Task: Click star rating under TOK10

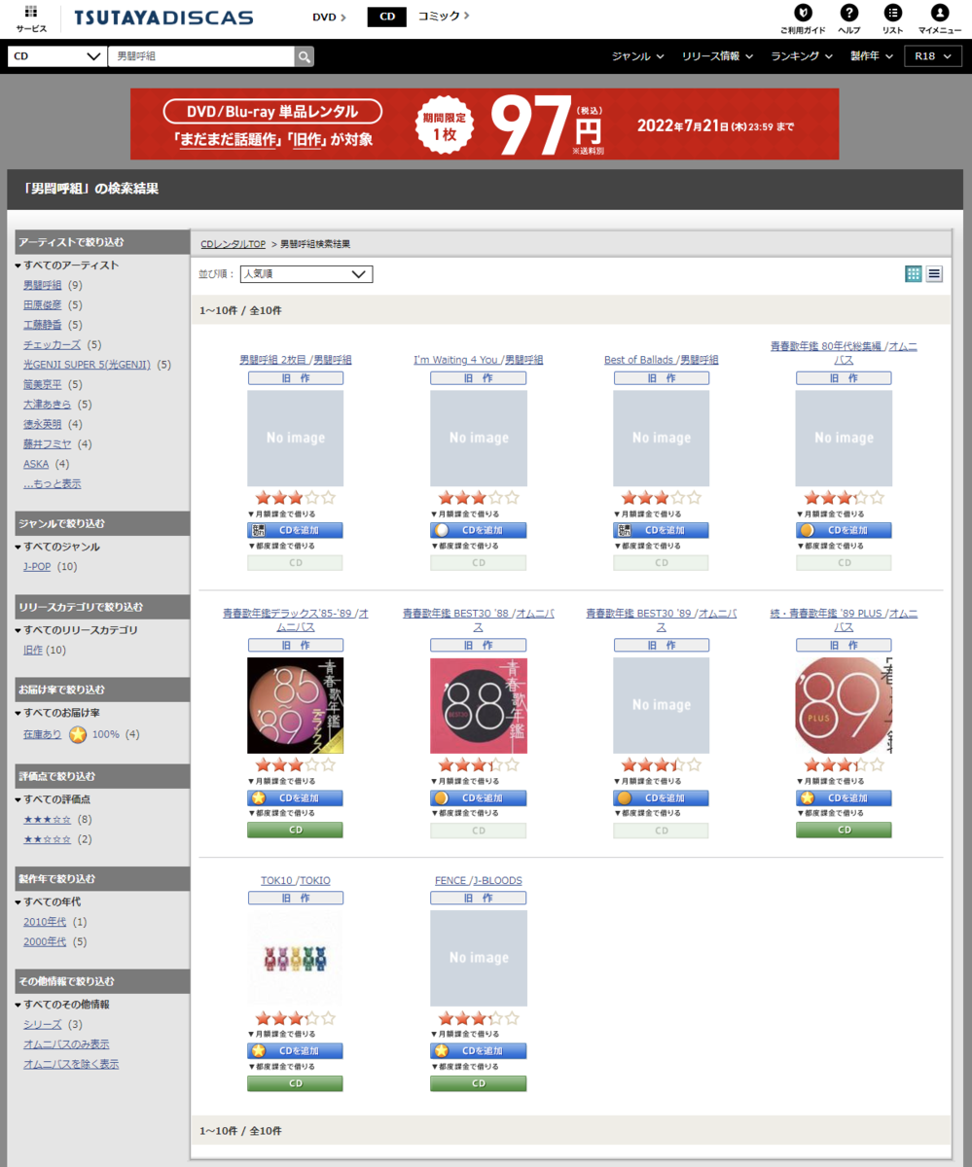Action: pos(295,1018)
